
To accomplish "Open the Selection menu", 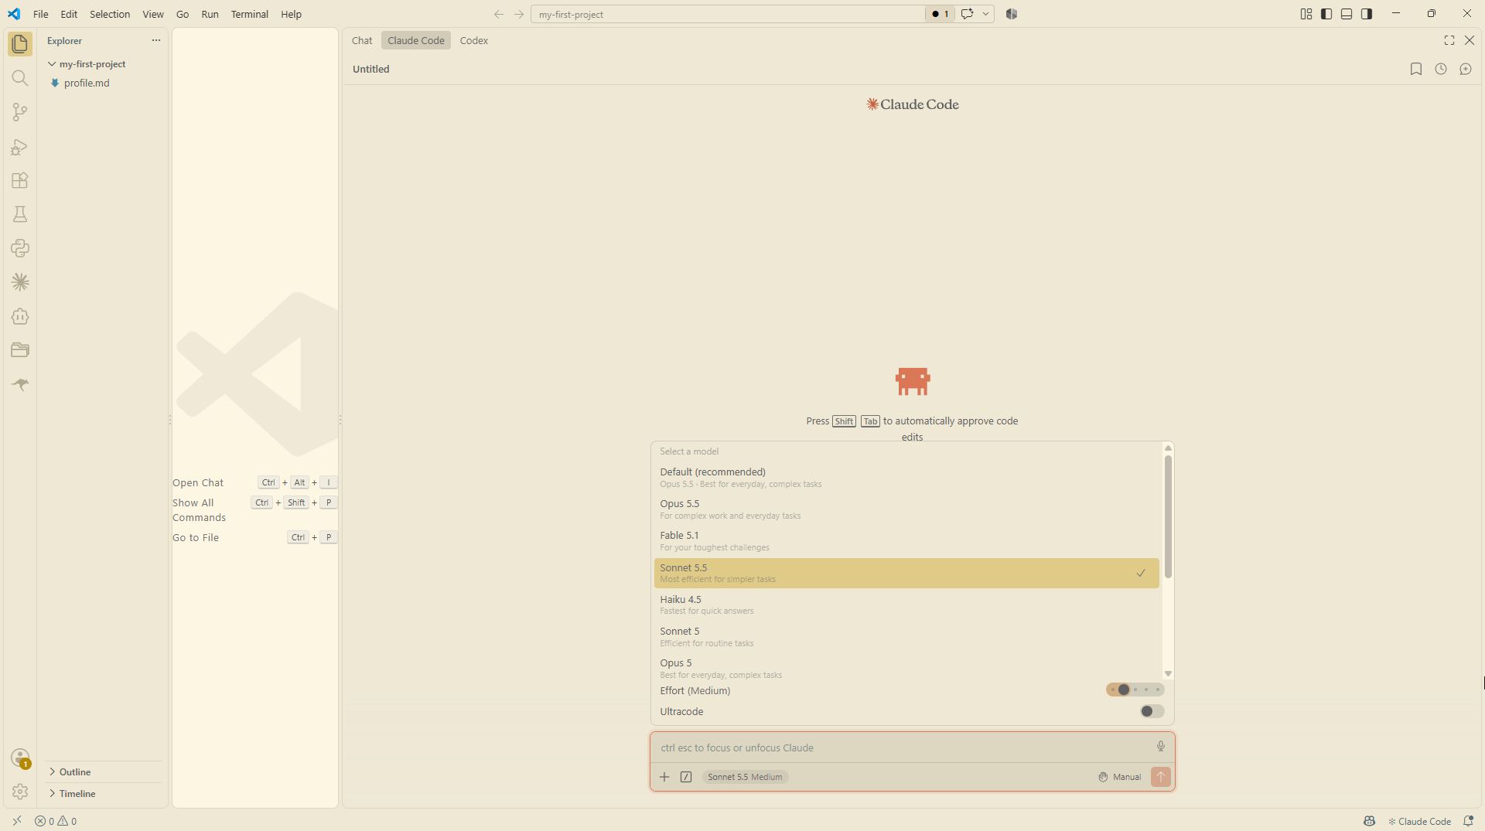I will pos(110,14).
